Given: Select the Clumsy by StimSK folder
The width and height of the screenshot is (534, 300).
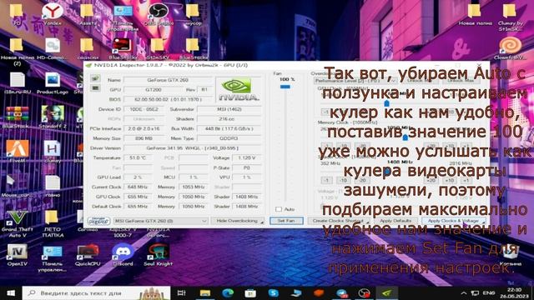Looking at the screenshot, I should tap(510, 17).
